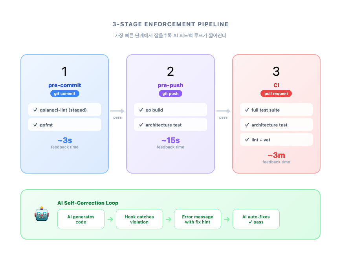This screenshot has height=260, width=341.
Task: Click arrow before AI auto-fixes box
Action: [227, 219]
